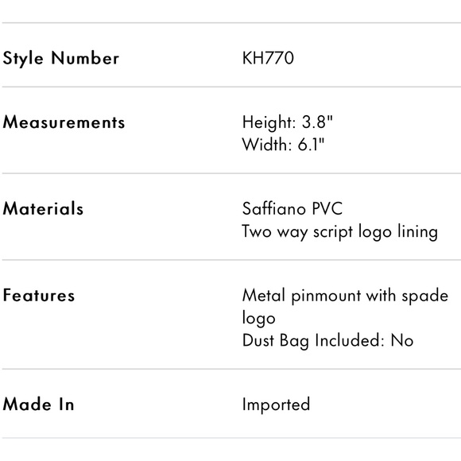The height and width of the screenshot is (461, 461).
Task: Click the word PVC in Materials
Action: (327, 209)
